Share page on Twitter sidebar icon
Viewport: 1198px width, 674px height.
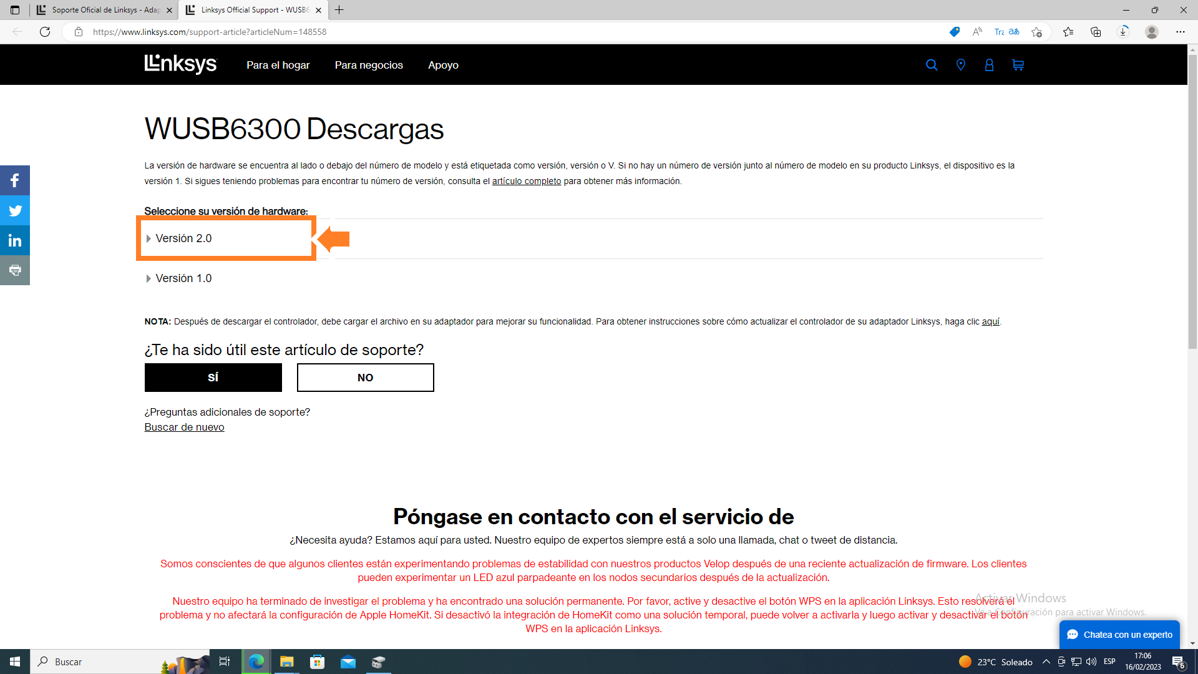click(15, 211)
